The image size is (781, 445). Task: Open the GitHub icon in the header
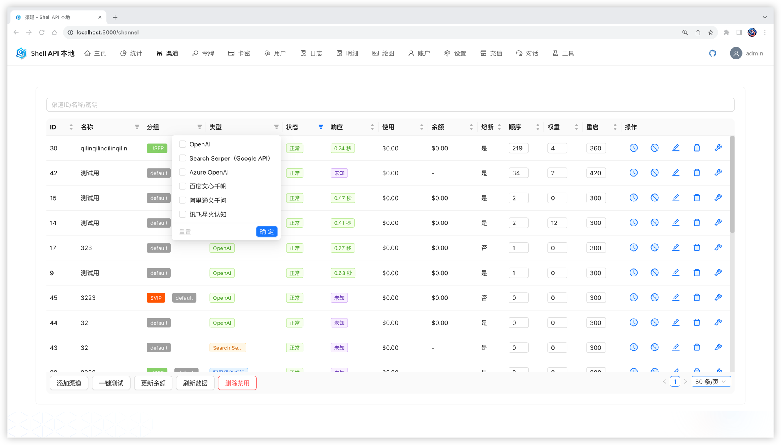tap(712, 53)
